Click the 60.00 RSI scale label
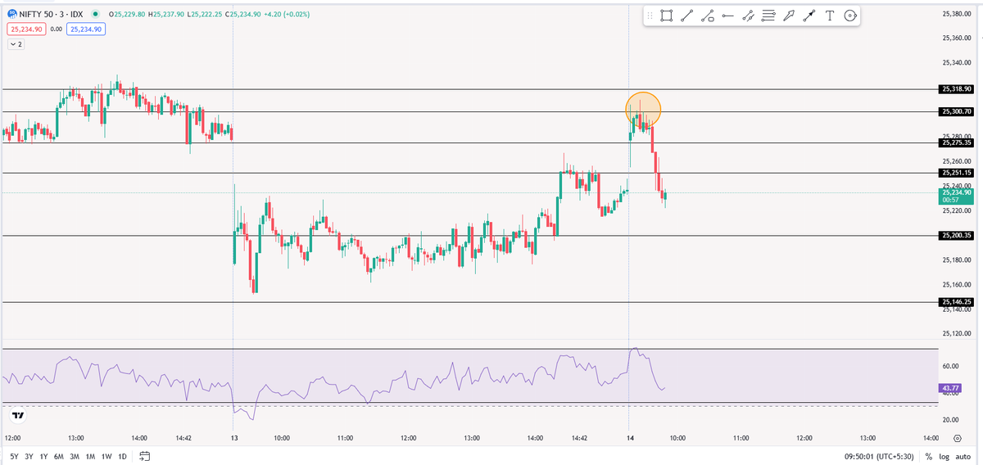The width and height of the screenshot is (983, 465). [x=950, y=366]
